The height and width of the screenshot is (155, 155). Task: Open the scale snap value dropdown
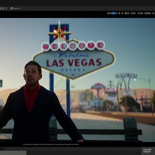click(x=142, y=13)
